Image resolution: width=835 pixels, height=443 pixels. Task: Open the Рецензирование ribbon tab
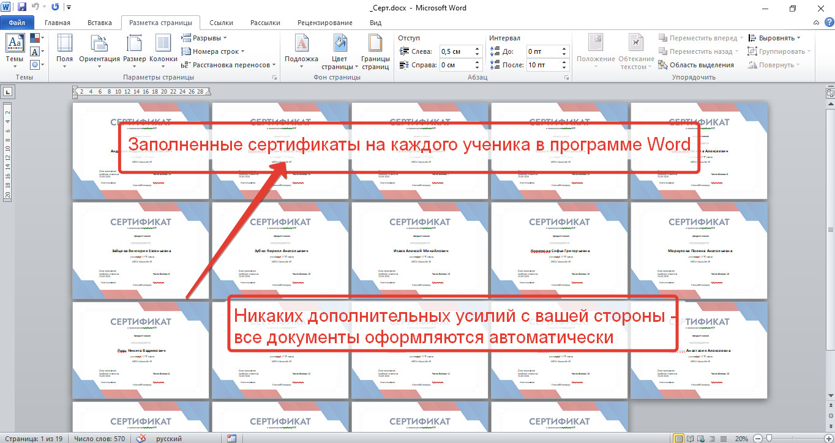coord(324,23)
